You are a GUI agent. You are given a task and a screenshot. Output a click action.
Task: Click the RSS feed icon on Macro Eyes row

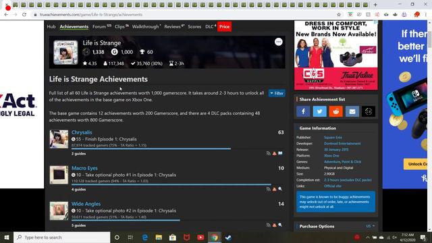(269, 189)
